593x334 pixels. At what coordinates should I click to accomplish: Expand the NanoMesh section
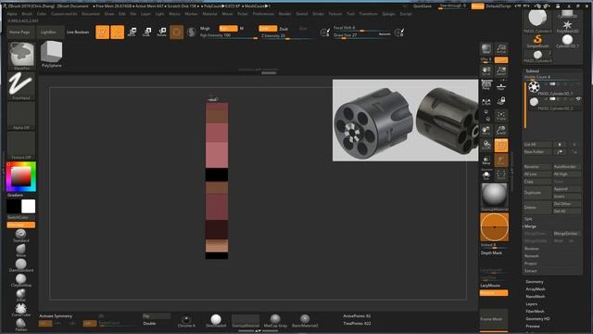[536, 297]
